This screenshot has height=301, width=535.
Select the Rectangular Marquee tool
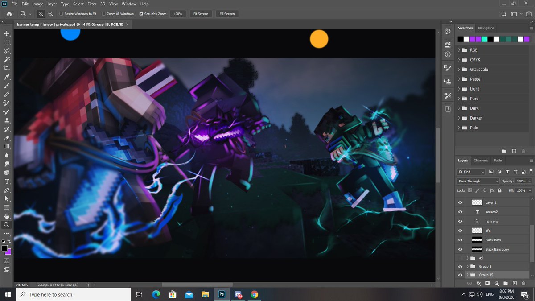[x=7, y=42]
